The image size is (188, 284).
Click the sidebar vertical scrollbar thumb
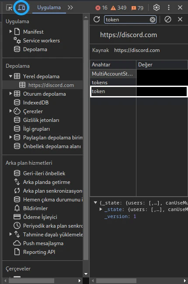click(x=86, y=140)
